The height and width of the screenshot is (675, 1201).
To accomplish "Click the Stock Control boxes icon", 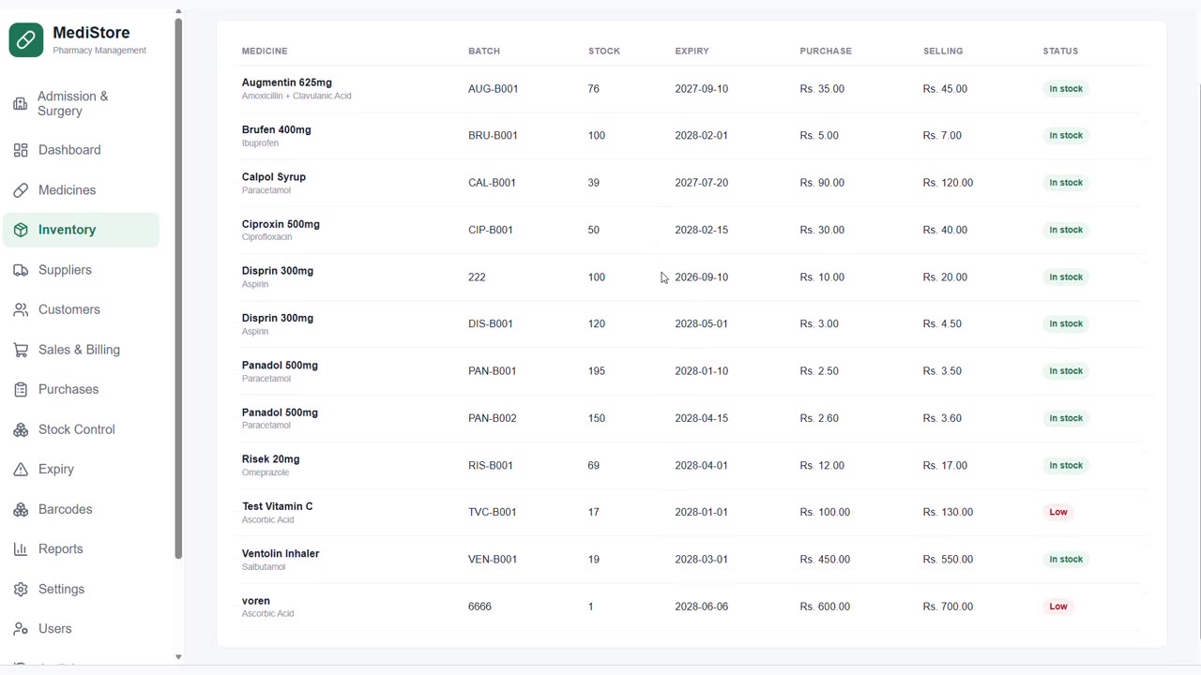I will point(21,429).
